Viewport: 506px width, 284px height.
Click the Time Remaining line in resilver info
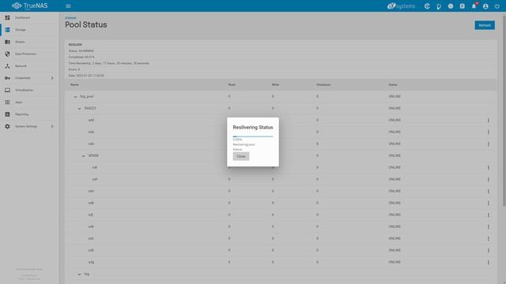coord(109,63)
